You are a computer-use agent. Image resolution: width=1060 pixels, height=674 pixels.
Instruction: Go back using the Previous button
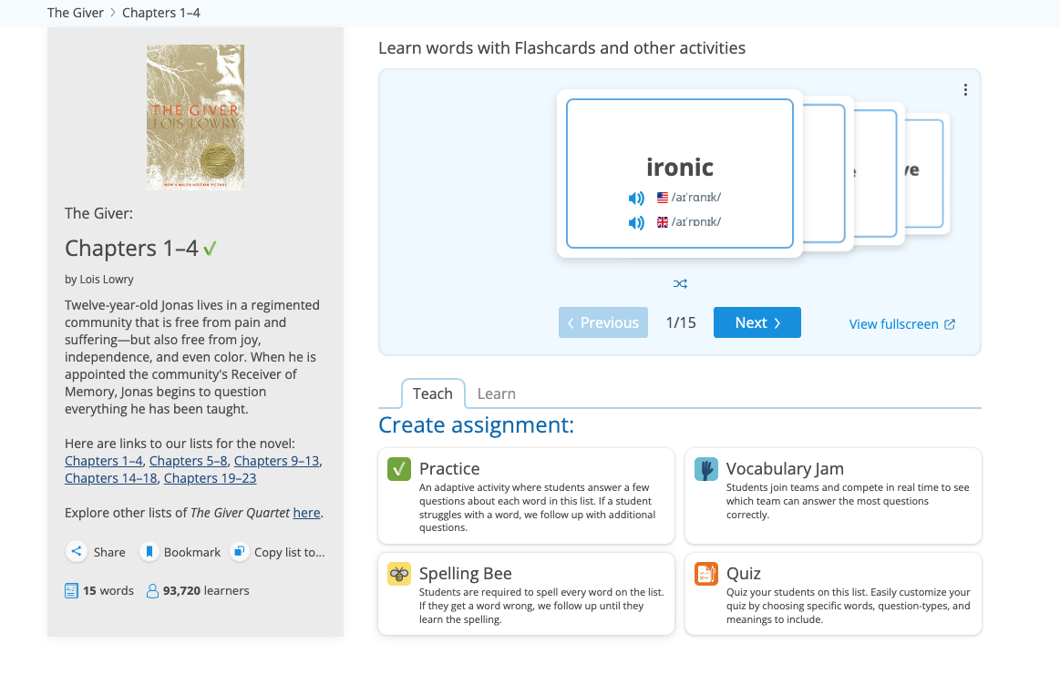tap(602, 322)
